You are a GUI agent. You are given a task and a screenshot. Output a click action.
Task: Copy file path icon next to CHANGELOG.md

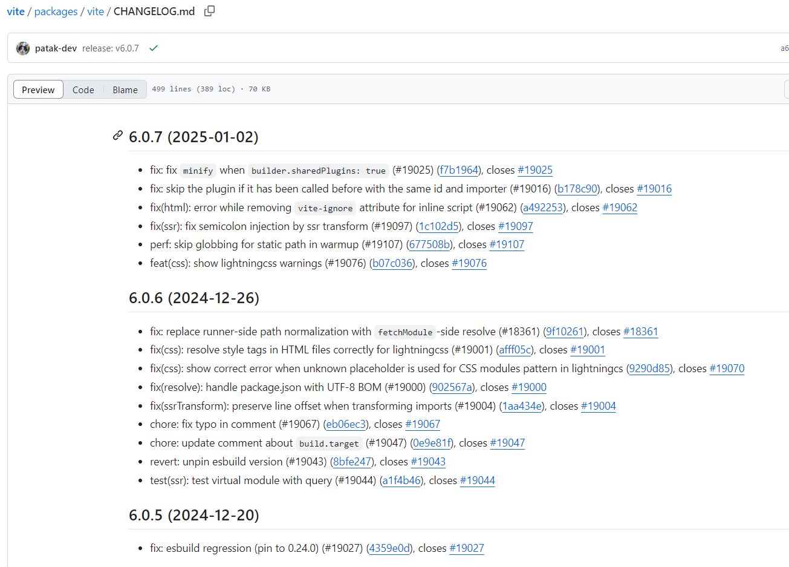pos(209,11)
